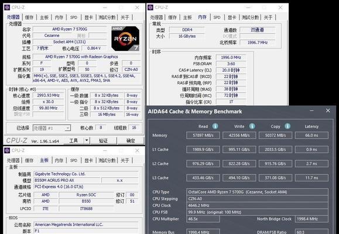The image size is (339, 234).
Task: Switch to 缓存 tab in processor window
Action: coord(29,18)
